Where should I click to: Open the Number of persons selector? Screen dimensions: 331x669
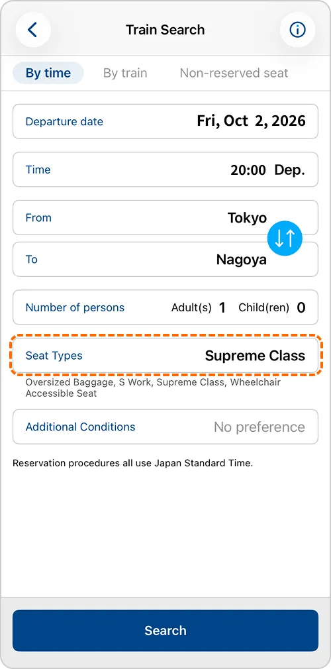(165, 307)
